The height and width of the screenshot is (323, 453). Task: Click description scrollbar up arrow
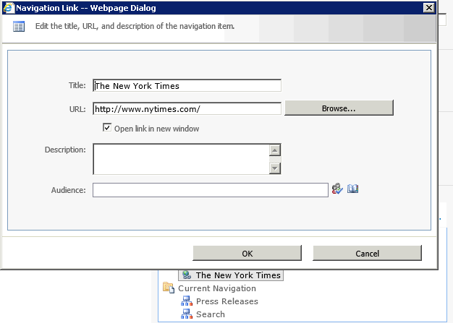[275, 150]
